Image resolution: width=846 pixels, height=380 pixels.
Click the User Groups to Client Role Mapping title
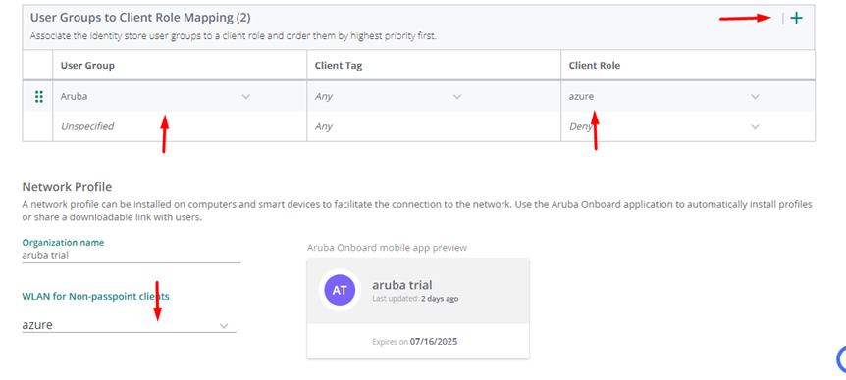140,18
